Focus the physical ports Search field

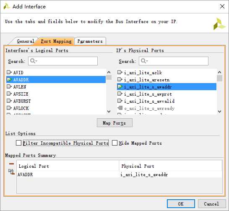(174, 61)
